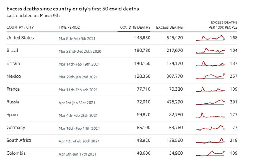This screenshot has height=160, width=255.
Task: Click Brazil's COVID-19 deaths value 190,780
Action: pyautogui.click(x=142, y=51)
